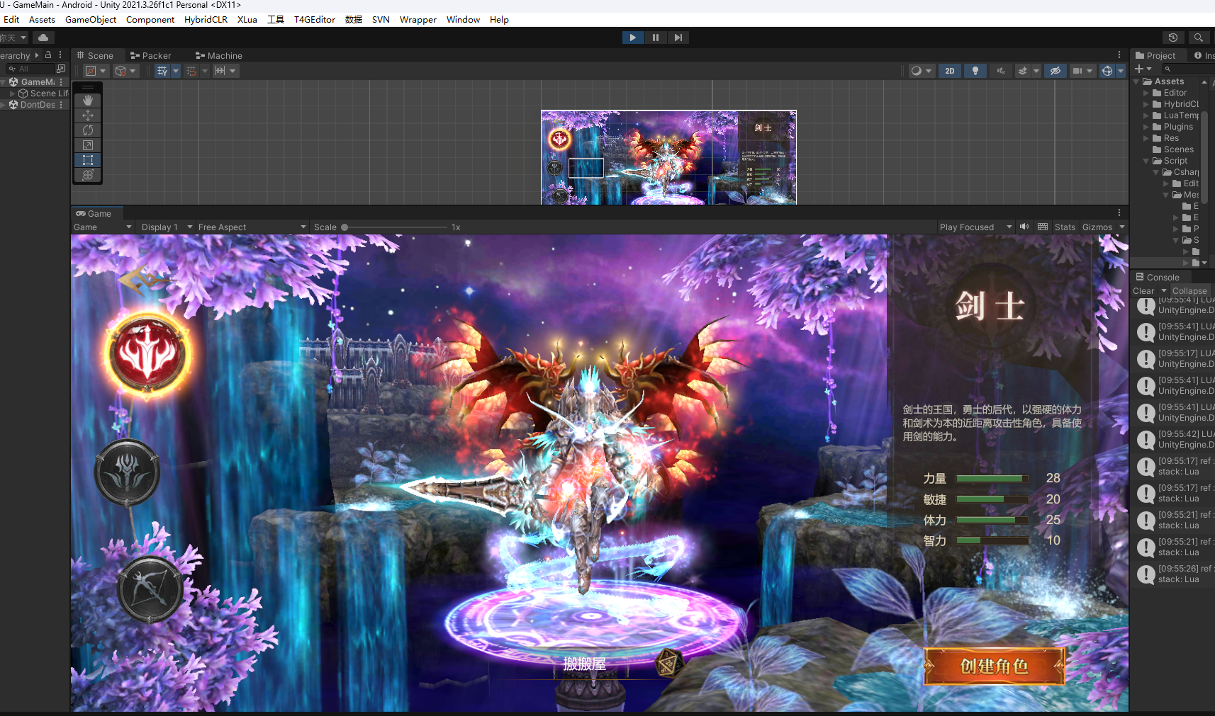Screen dimensions: 1215x716
Task: Click the Game view Scale slider
Action: [394, 227]
